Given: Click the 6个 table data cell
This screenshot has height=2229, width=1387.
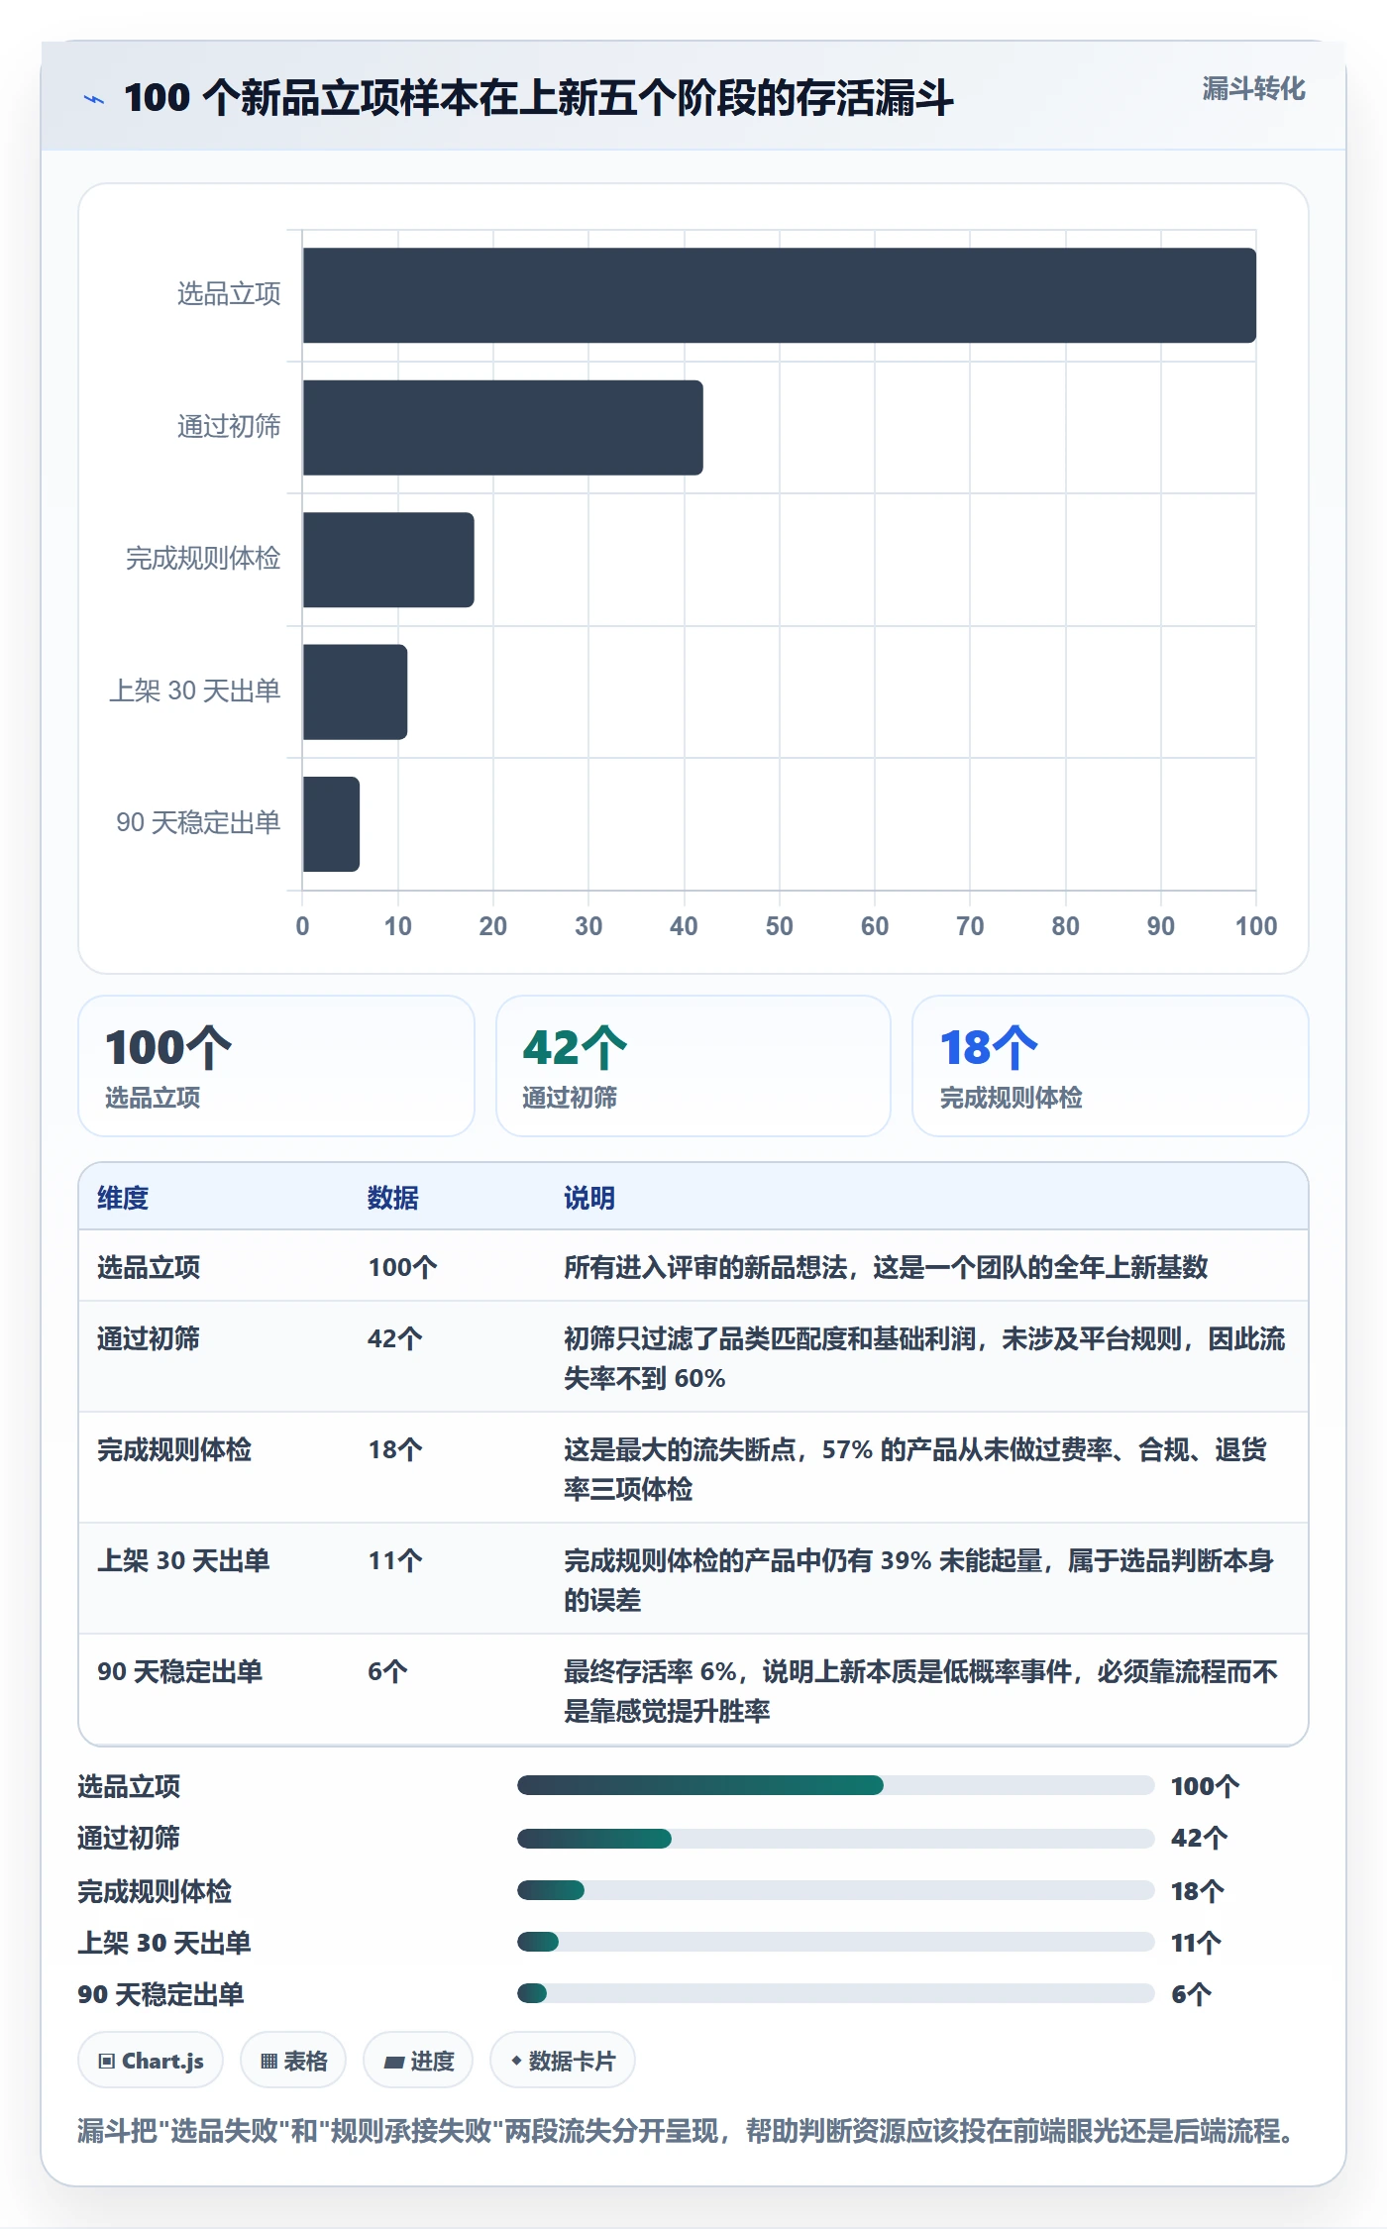Looking at the screenshot, I should [388, 1671].
